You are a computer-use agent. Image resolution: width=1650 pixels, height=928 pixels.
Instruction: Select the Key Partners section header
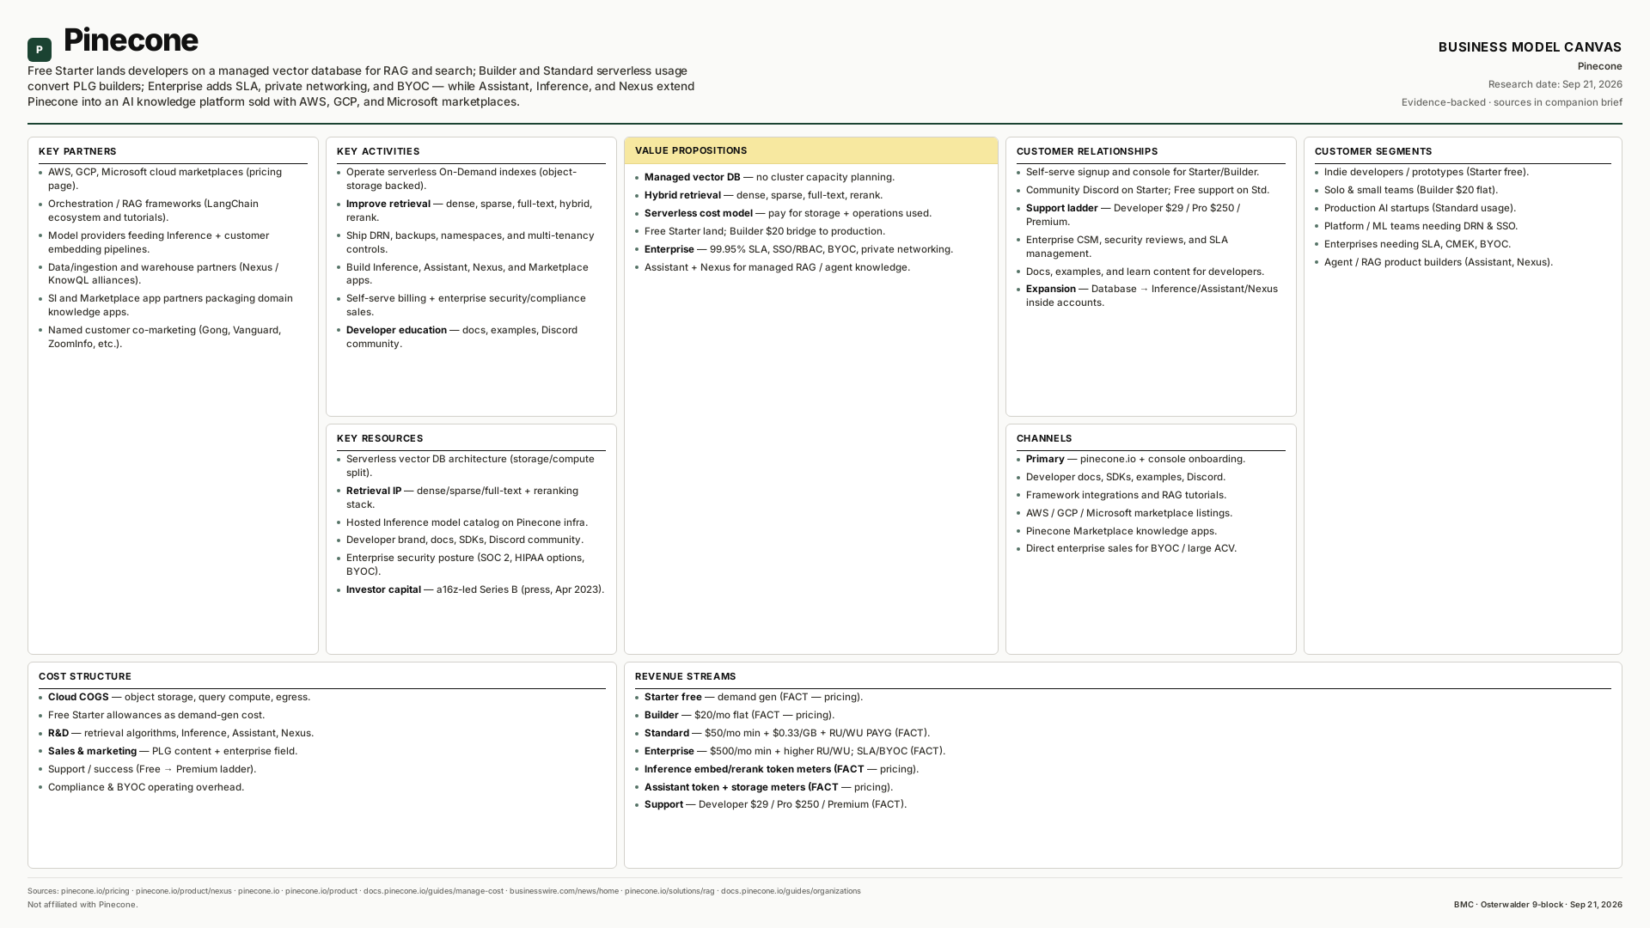pyautogui.click(x=77, y=151)
